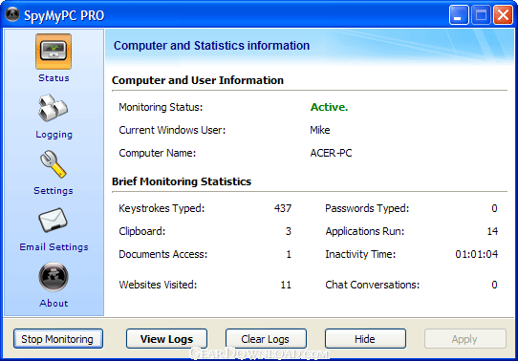This screenshot has width=518, height=361.
Task: Minimize the SpyMyPC PRO window
Action: click(x=459, y=15)
